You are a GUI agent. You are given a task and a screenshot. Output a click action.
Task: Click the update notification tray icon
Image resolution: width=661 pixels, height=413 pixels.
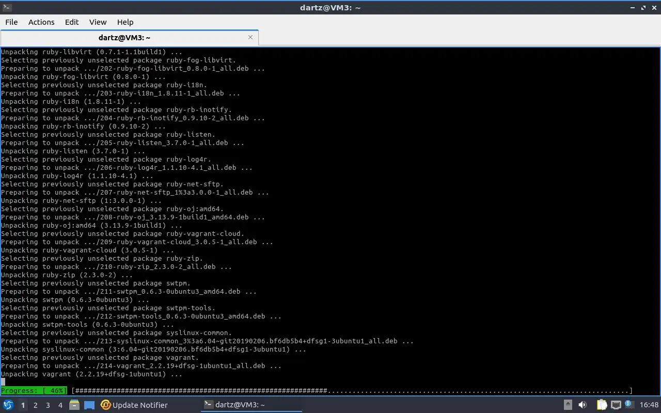pos(629,405)
